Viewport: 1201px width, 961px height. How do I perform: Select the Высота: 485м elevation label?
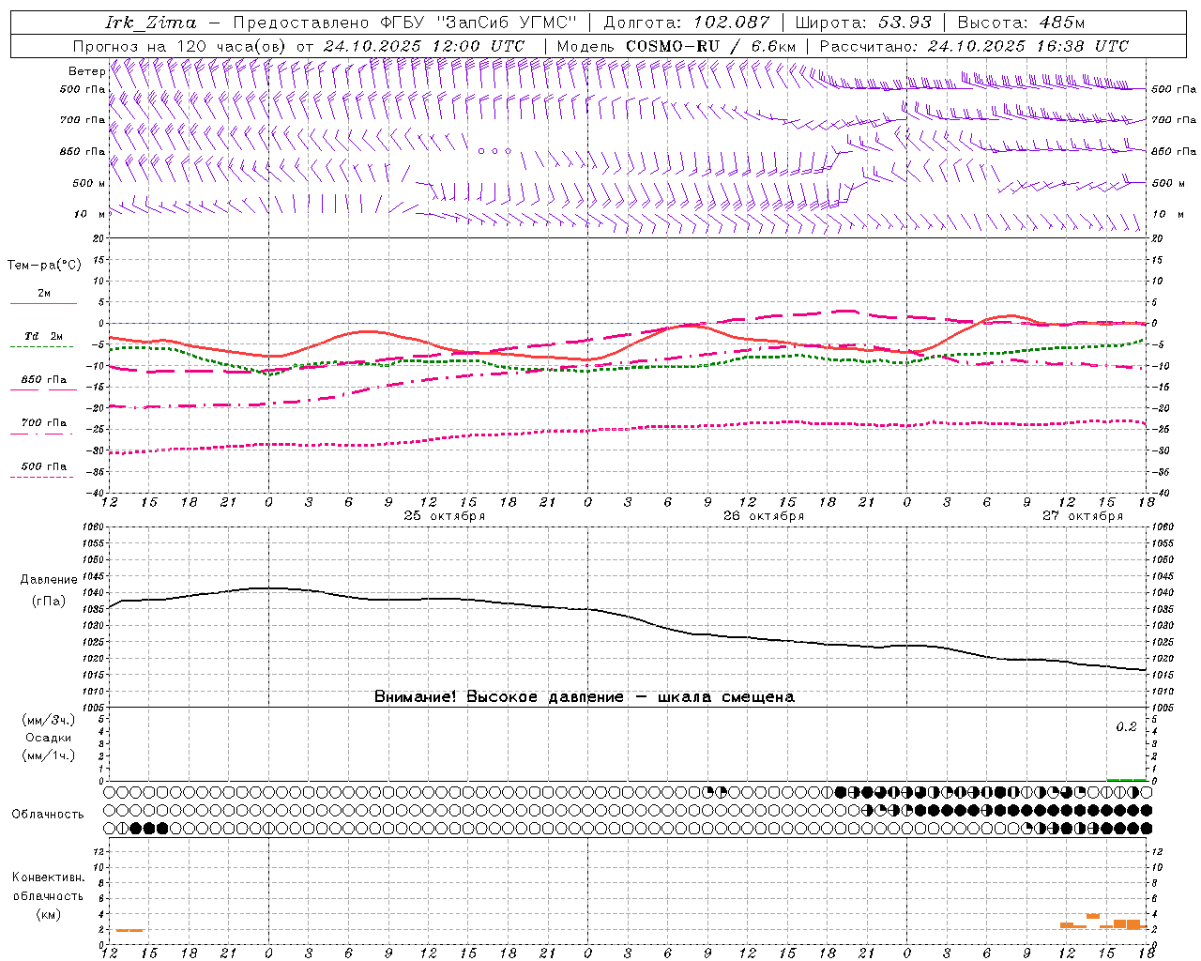(1021, 23)
